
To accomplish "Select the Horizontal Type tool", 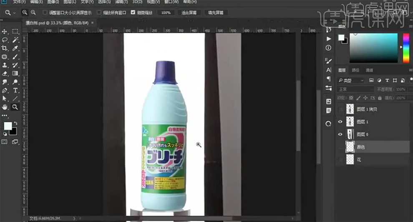I will pos(15,90).
